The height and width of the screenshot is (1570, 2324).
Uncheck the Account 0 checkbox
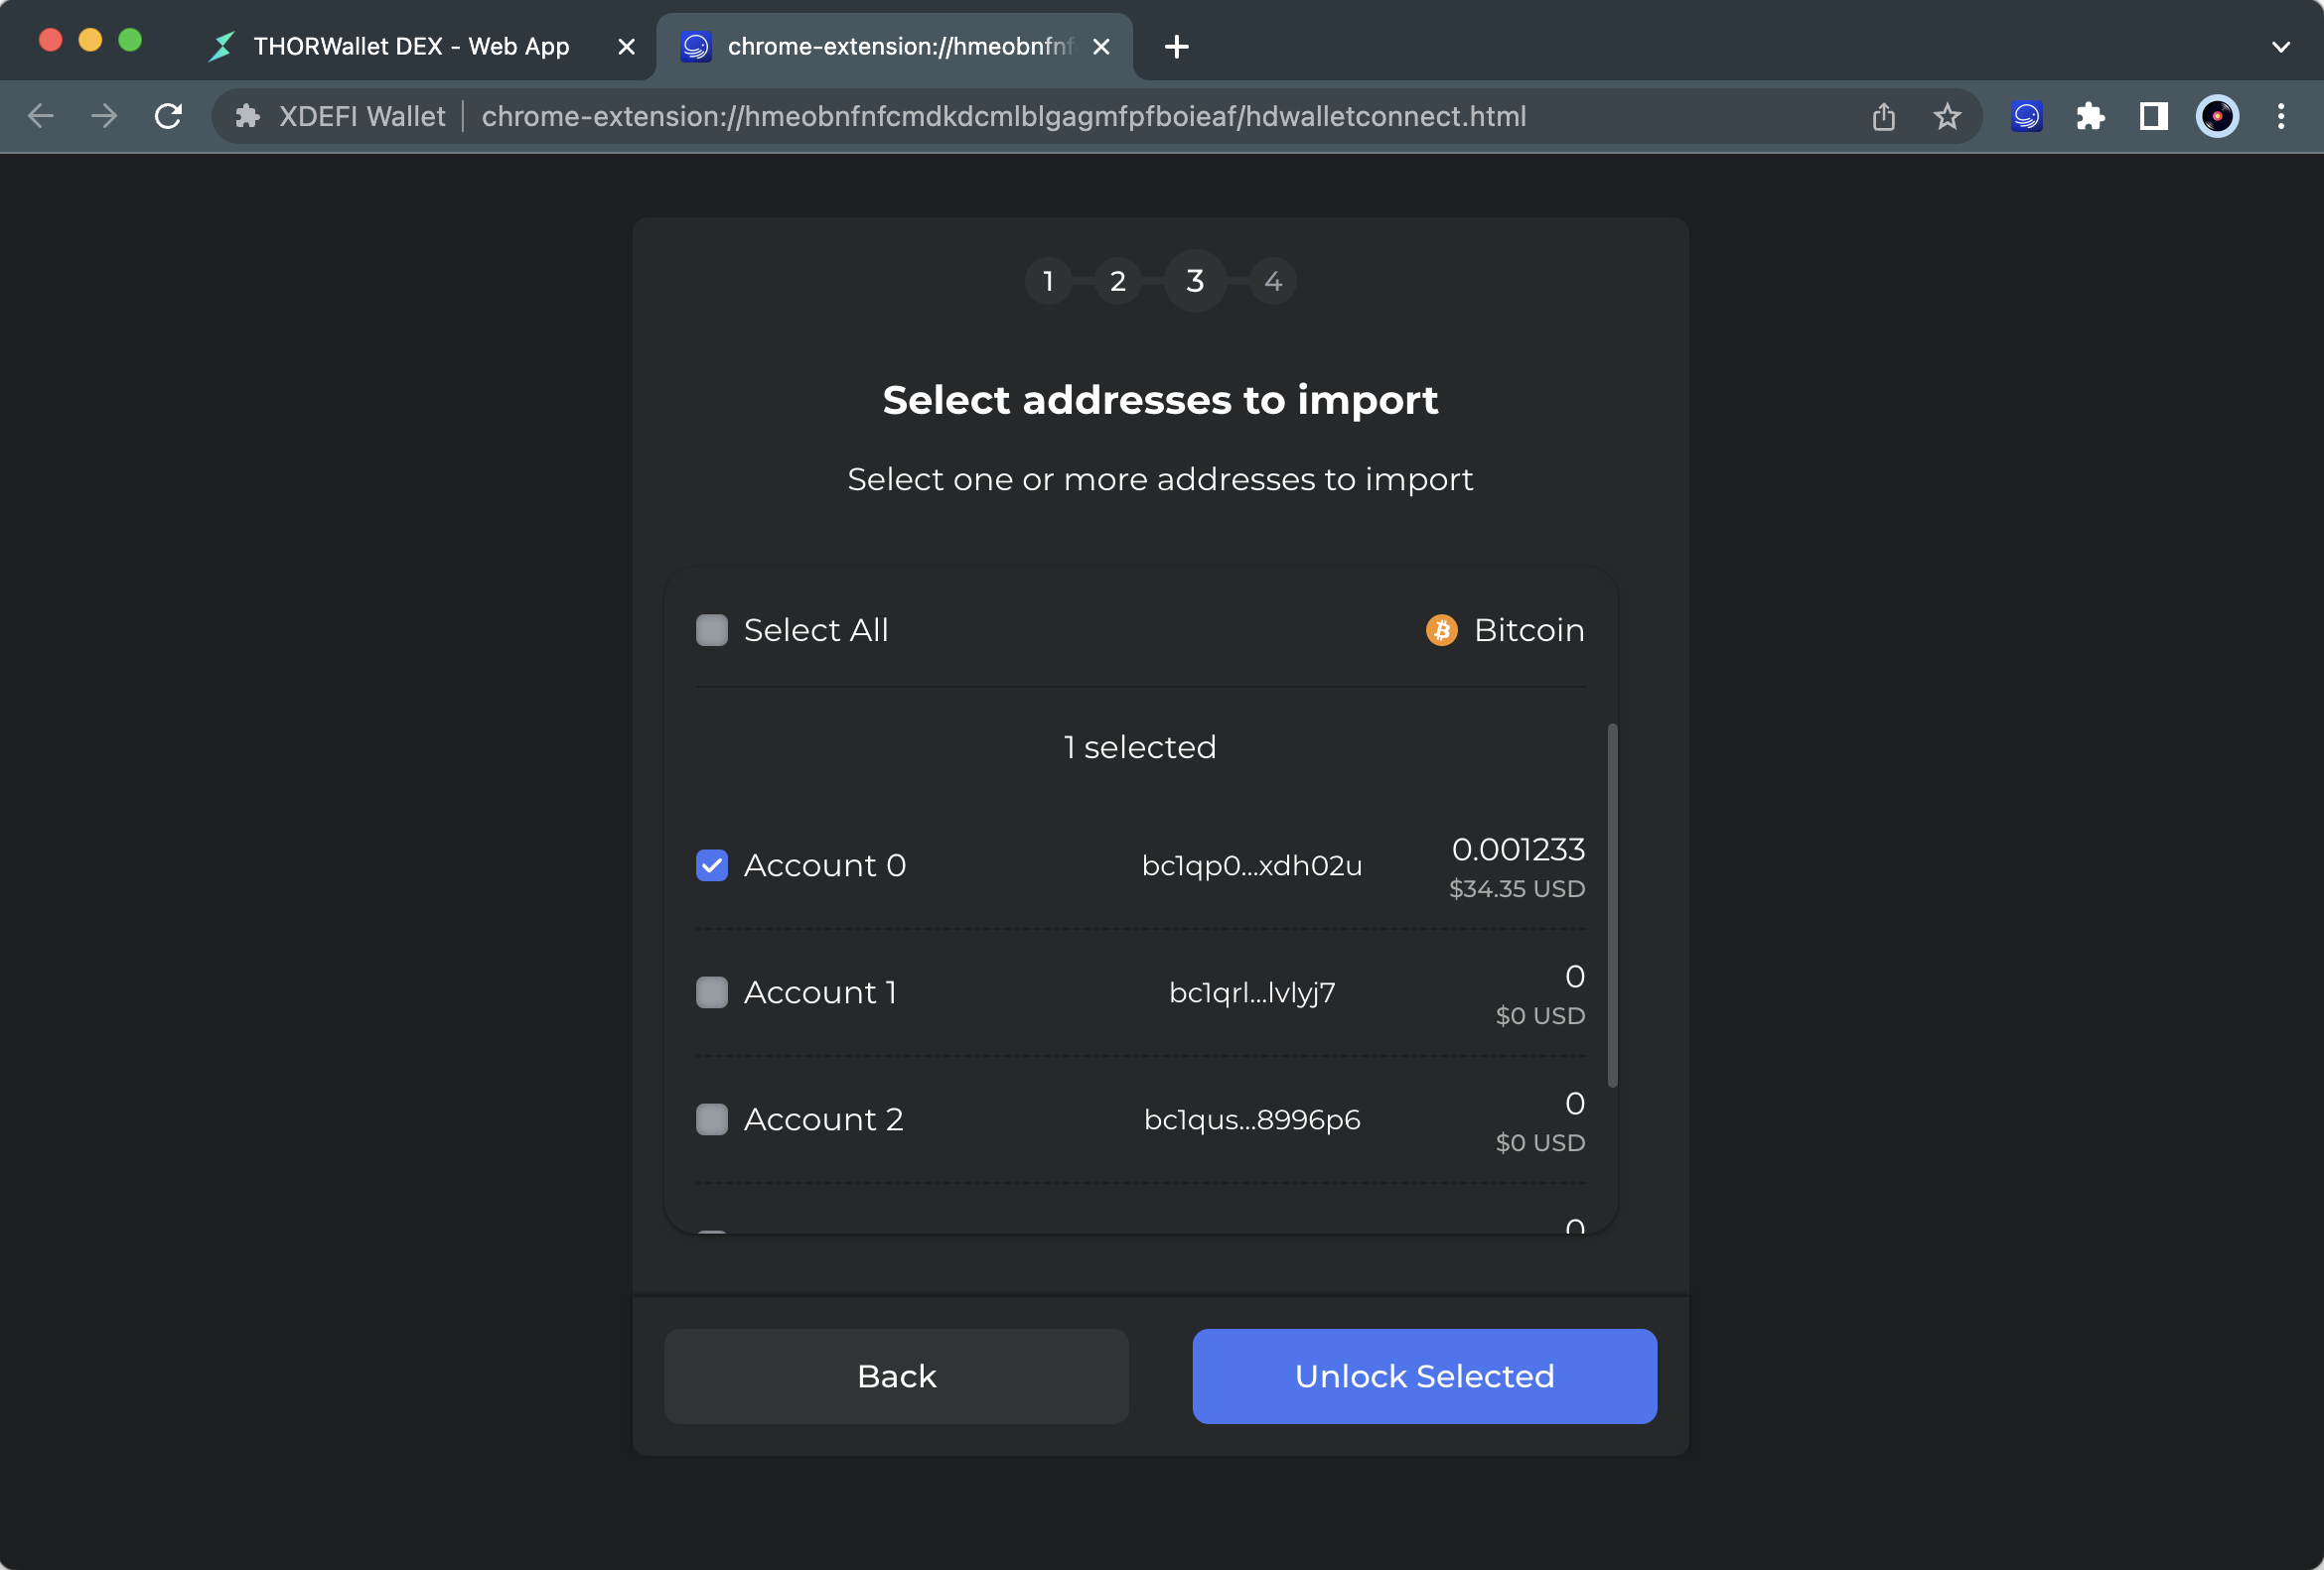[711, 865]
